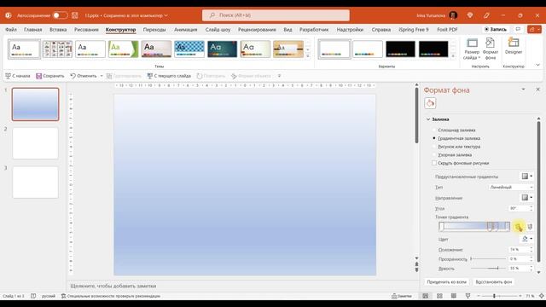Open the Формат фона pane options arrow

pos(523,90)
